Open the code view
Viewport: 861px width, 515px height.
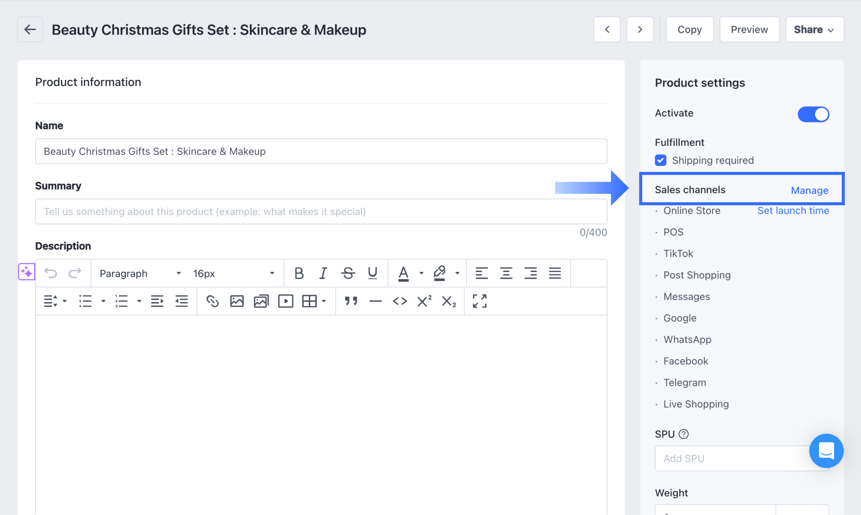[x=400, y=301]
